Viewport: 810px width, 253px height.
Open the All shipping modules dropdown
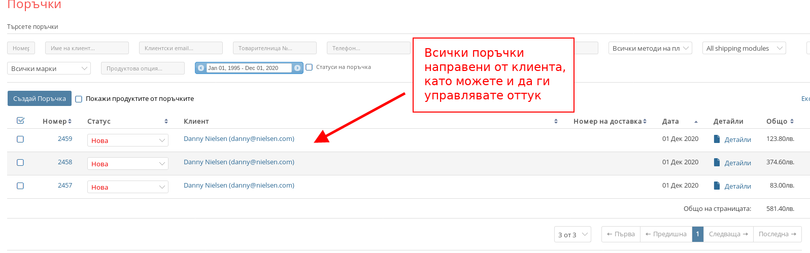(744, 48)
